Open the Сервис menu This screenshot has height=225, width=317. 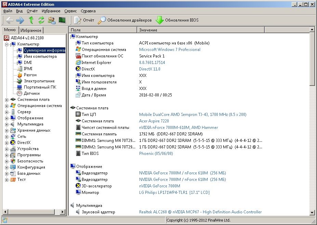pos(70,11)
